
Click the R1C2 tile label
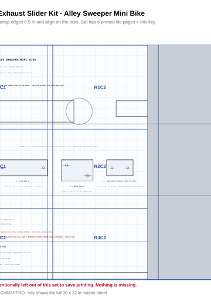coord(100,87)
